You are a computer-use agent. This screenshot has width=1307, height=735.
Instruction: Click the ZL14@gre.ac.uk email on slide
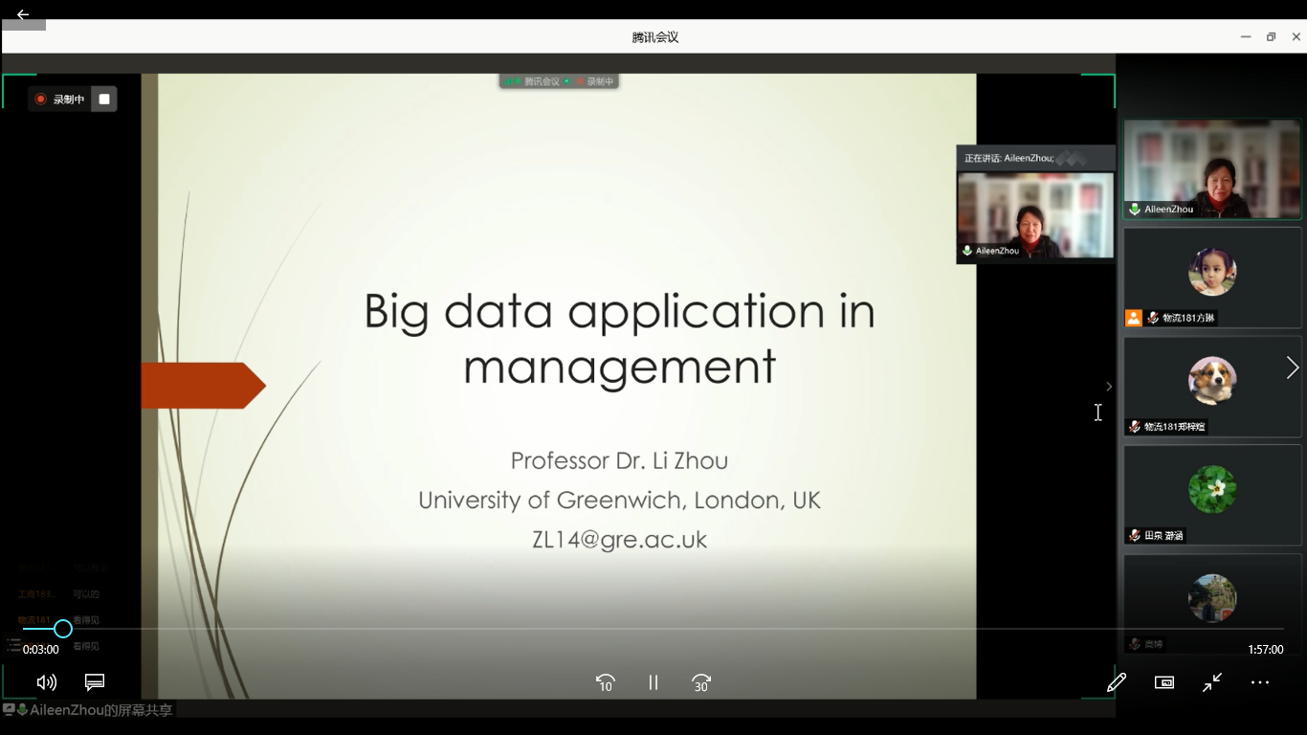[619, 540]
